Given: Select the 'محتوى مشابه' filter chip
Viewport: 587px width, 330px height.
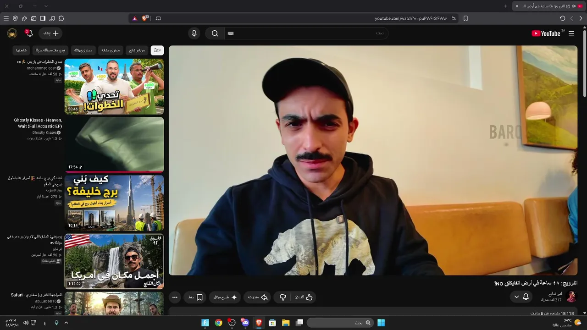Looking at the screenshot, I should (110, 50).
